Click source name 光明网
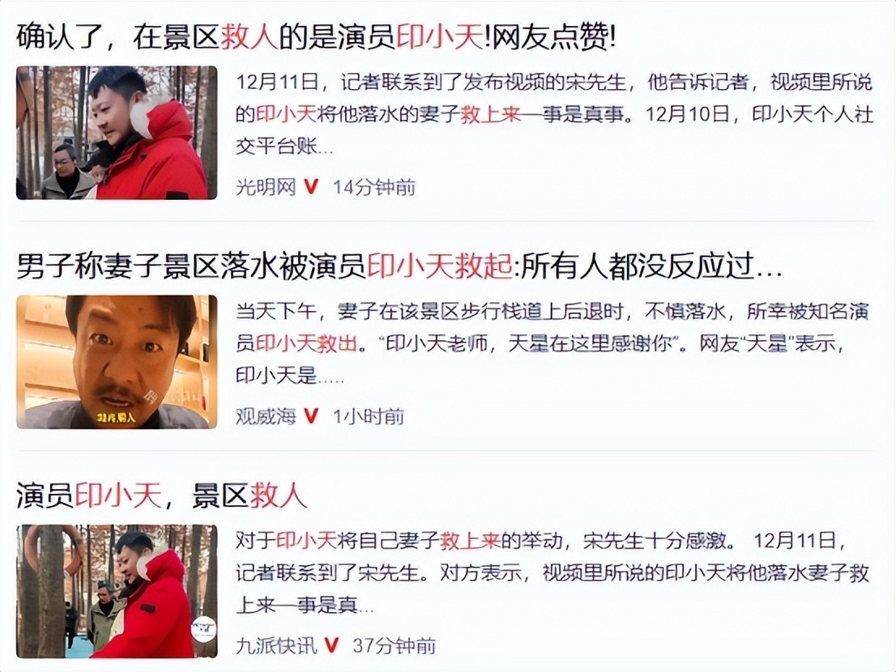Screen dimensions: 896x672 pyautogui.click(x=266, y=187)
